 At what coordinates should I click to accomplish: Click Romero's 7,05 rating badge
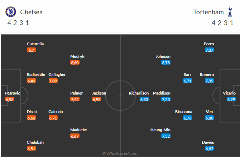tap(210, 81)
